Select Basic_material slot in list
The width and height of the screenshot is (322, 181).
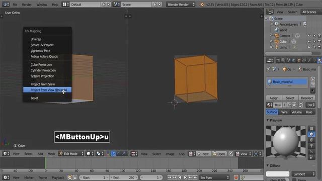(287, 81)
